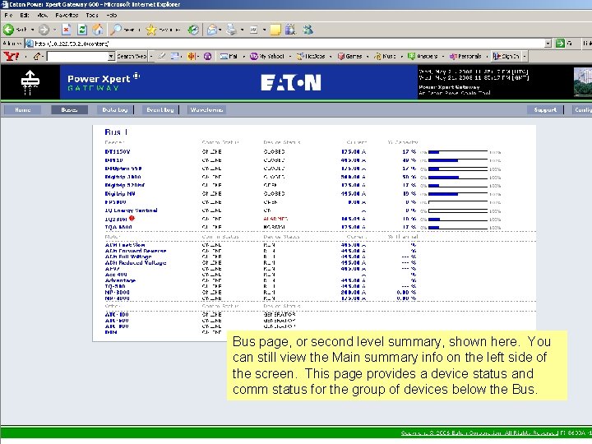Click the red alarm icon beside IQ2300
This screenshot has width=592, height=444.
(x=132, y=218)
